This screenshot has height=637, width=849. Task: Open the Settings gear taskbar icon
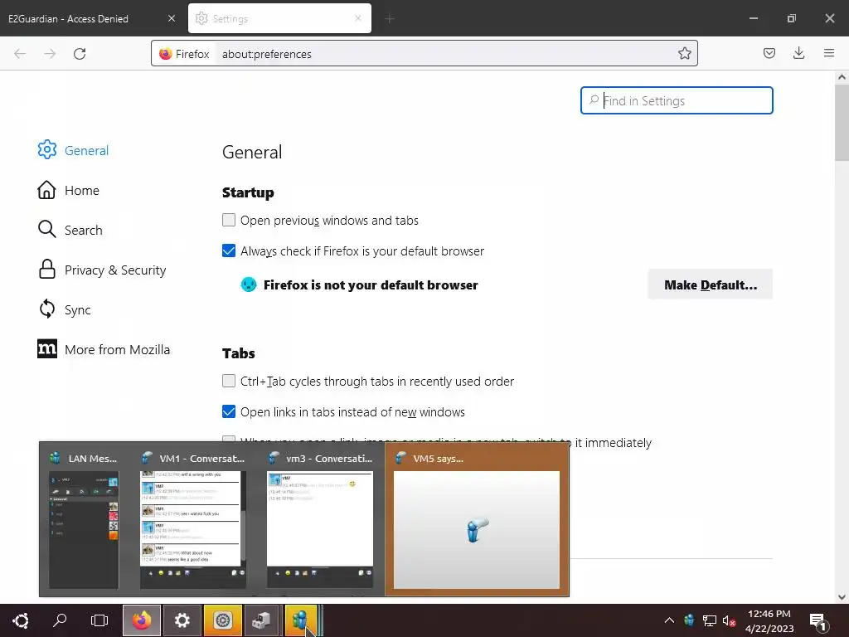point(182,620)
